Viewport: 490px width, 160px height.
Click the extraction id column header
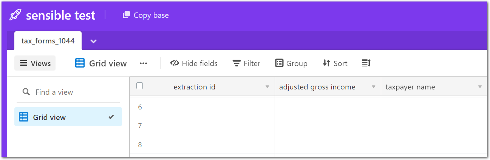pyautogui.click(x=202, y=87)
